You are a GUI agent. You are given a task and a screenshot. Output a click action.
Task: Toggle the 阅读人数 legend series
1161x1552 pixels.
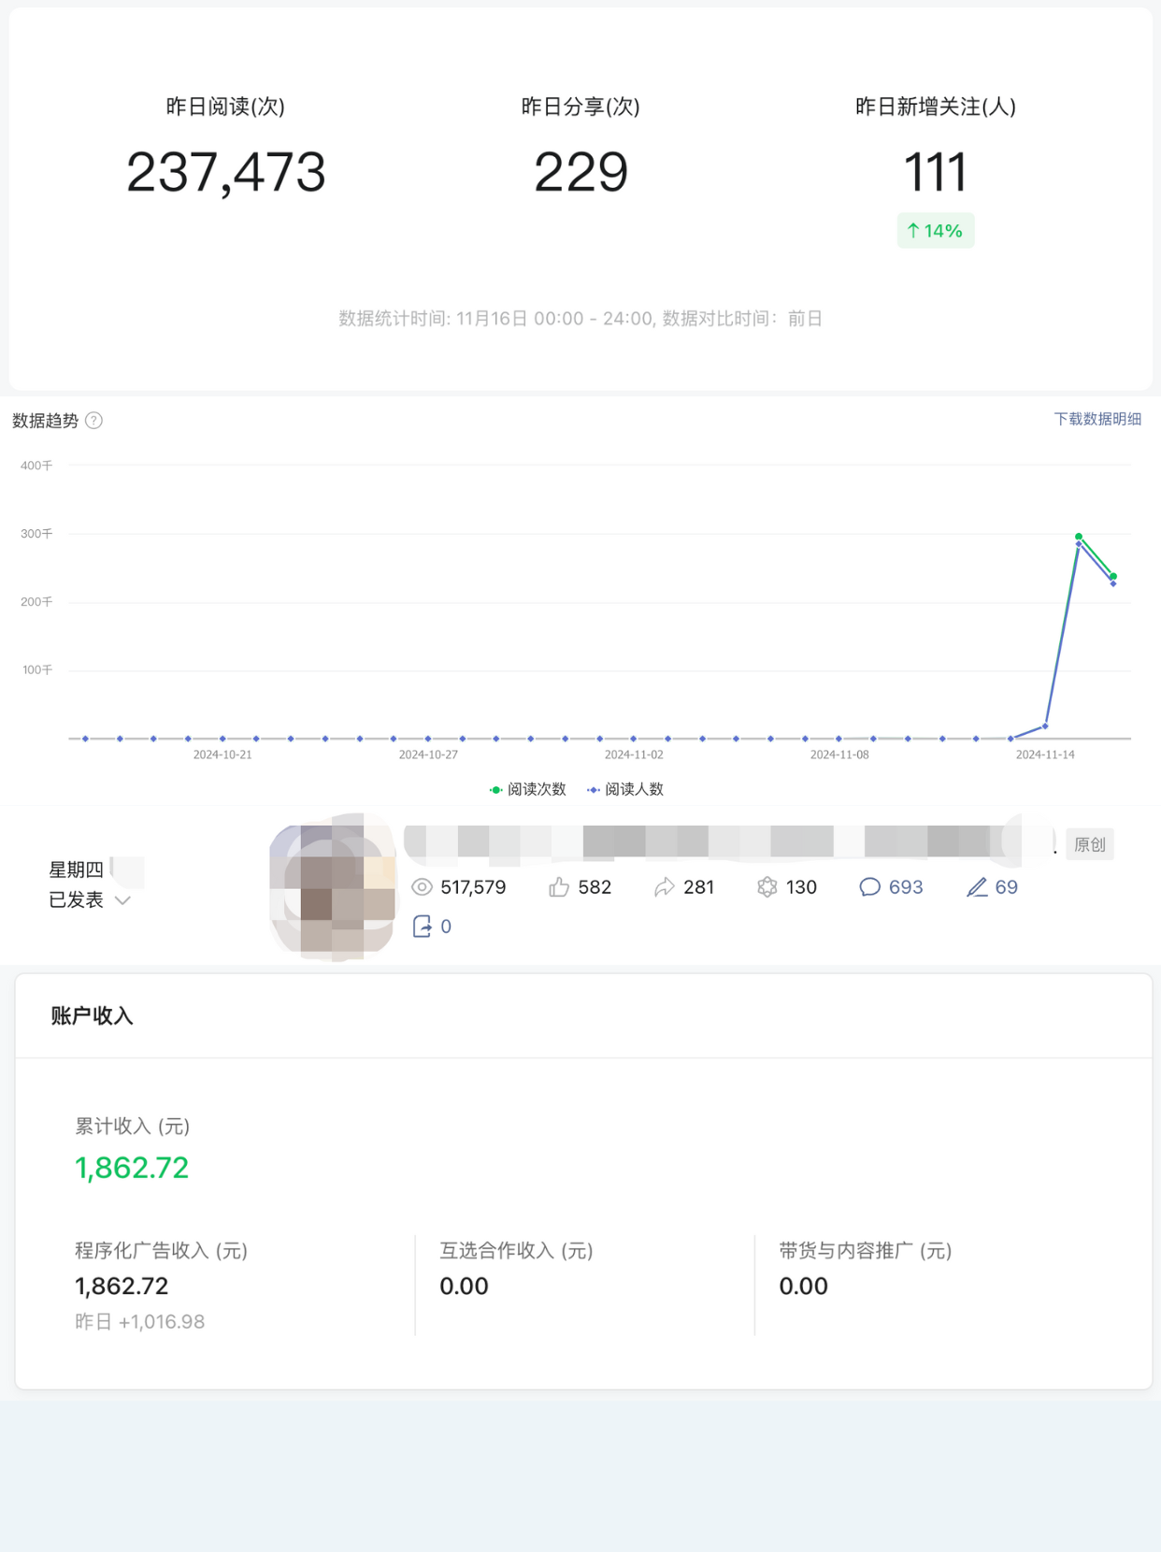(625, 789)
